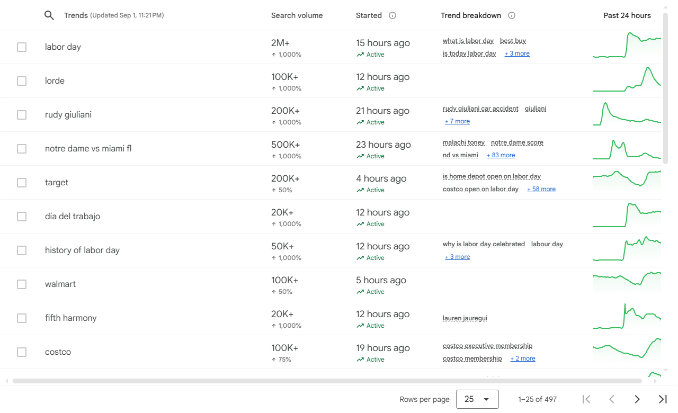Viewport: 678px width, 413px height.
Task: Open the 'labour day' related query
Action: pos(547,244)
